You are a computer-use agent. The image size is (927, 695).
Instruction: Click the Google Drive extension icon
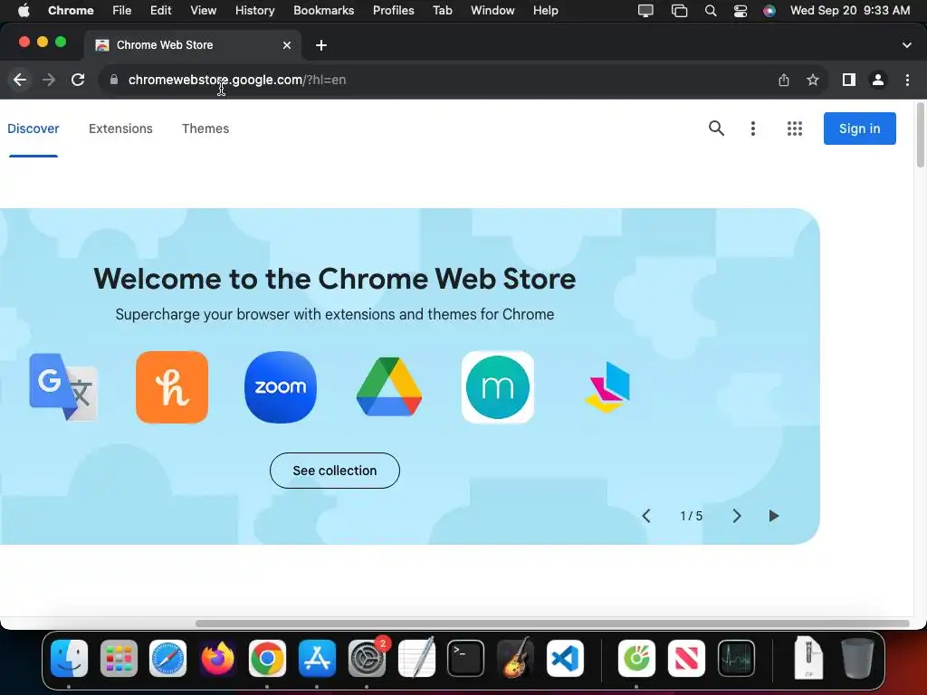(389, 387)
